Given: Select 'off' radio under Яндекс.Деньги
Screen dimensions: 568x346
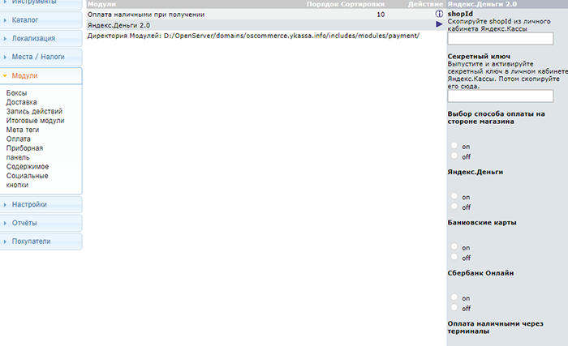Looking at the screenshot, I should [x=454, y=207].
